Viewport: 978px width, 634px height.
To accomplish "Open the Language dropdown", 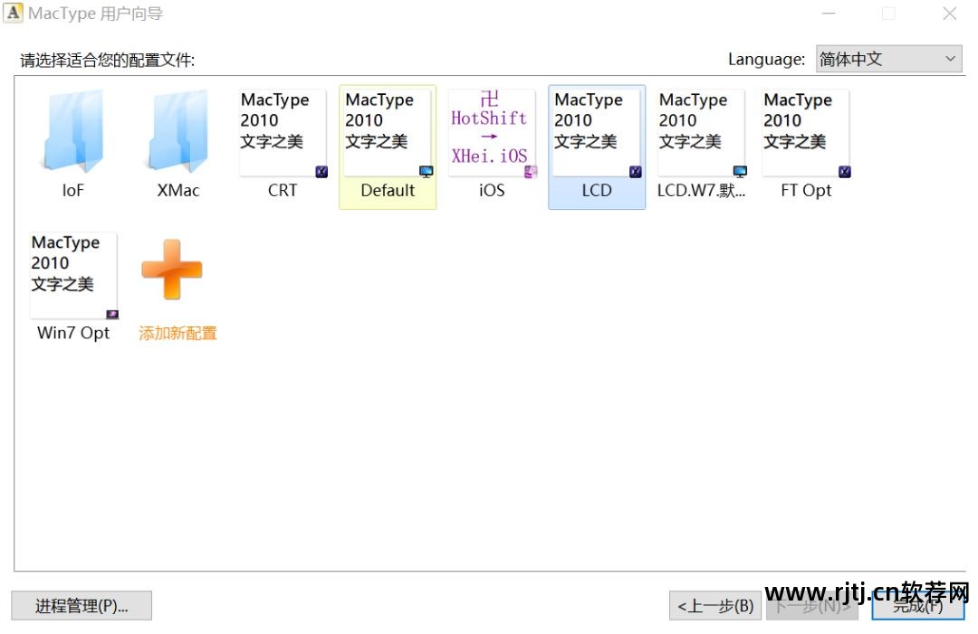I will coord(889,59).
